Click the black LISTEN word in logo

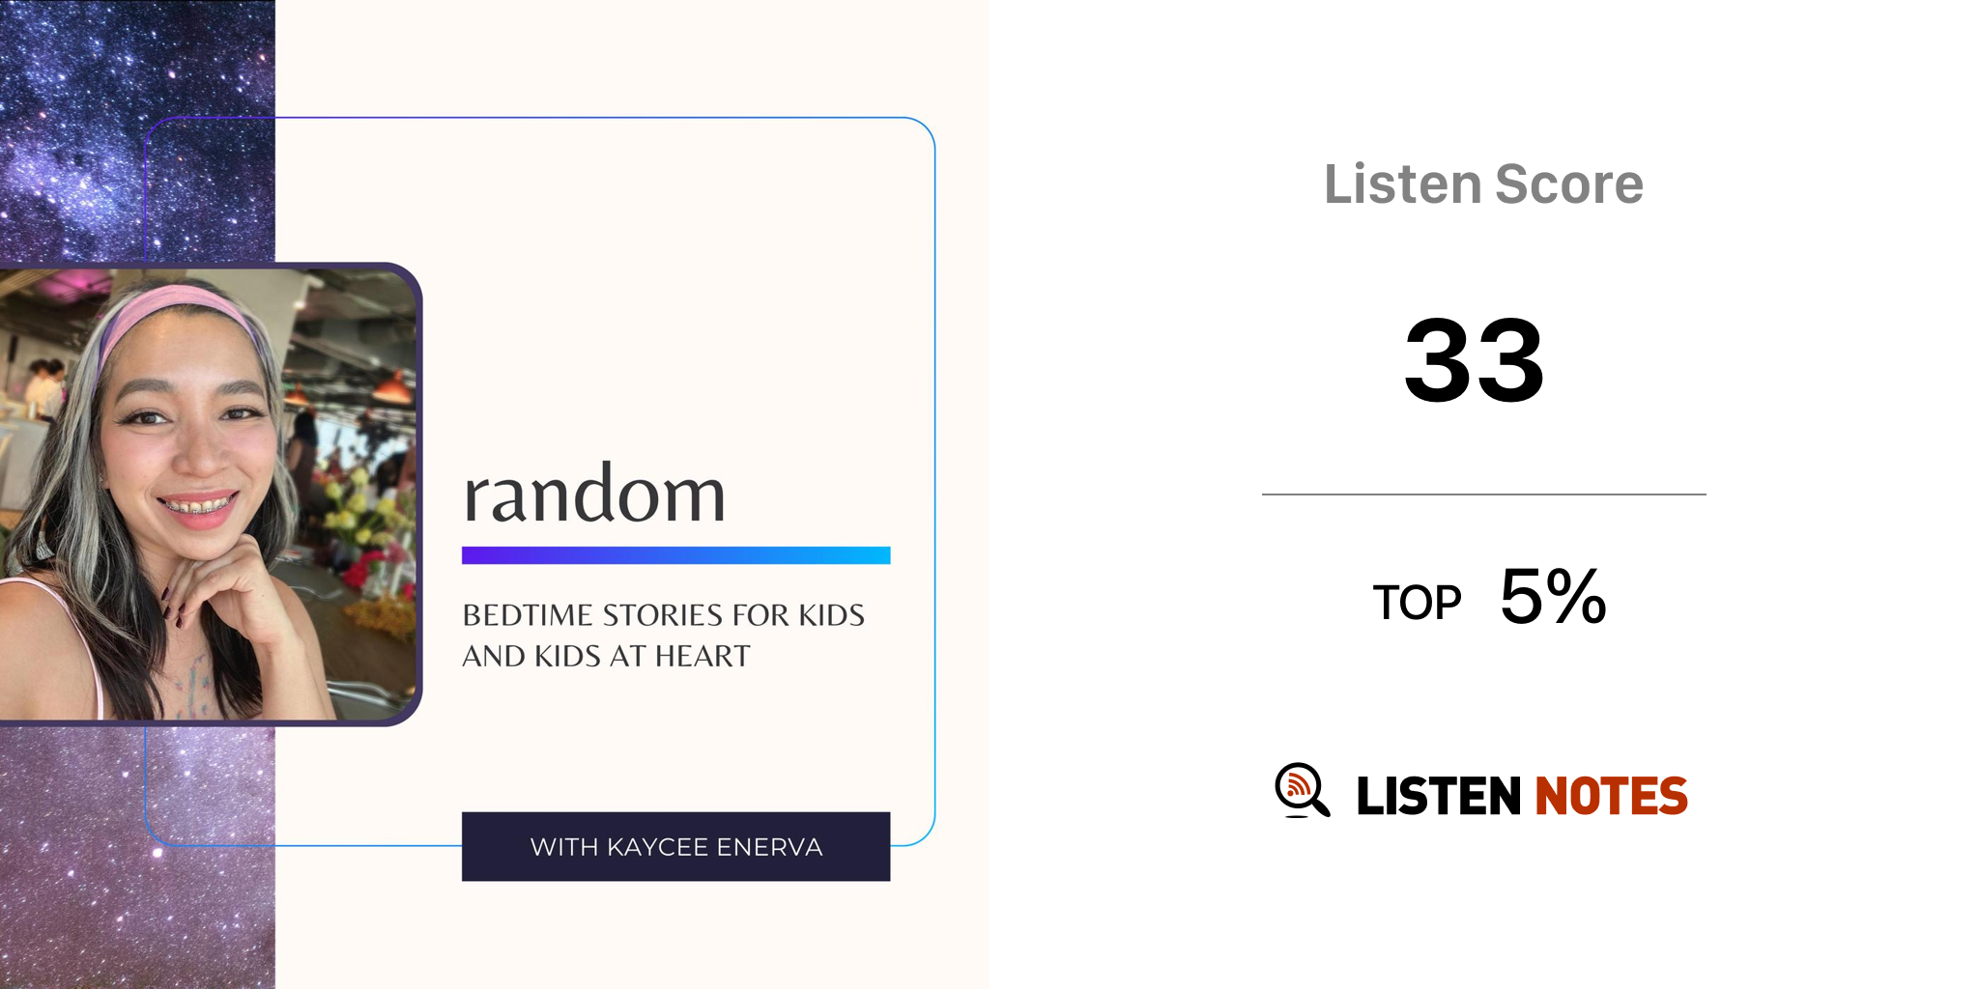(1438, 797)
